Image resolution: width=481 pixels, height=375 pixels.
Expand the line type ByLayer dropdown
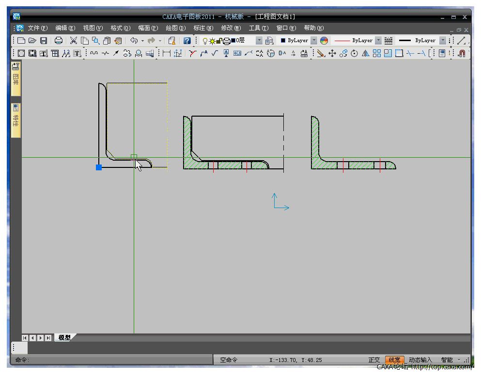click(378, 41)
